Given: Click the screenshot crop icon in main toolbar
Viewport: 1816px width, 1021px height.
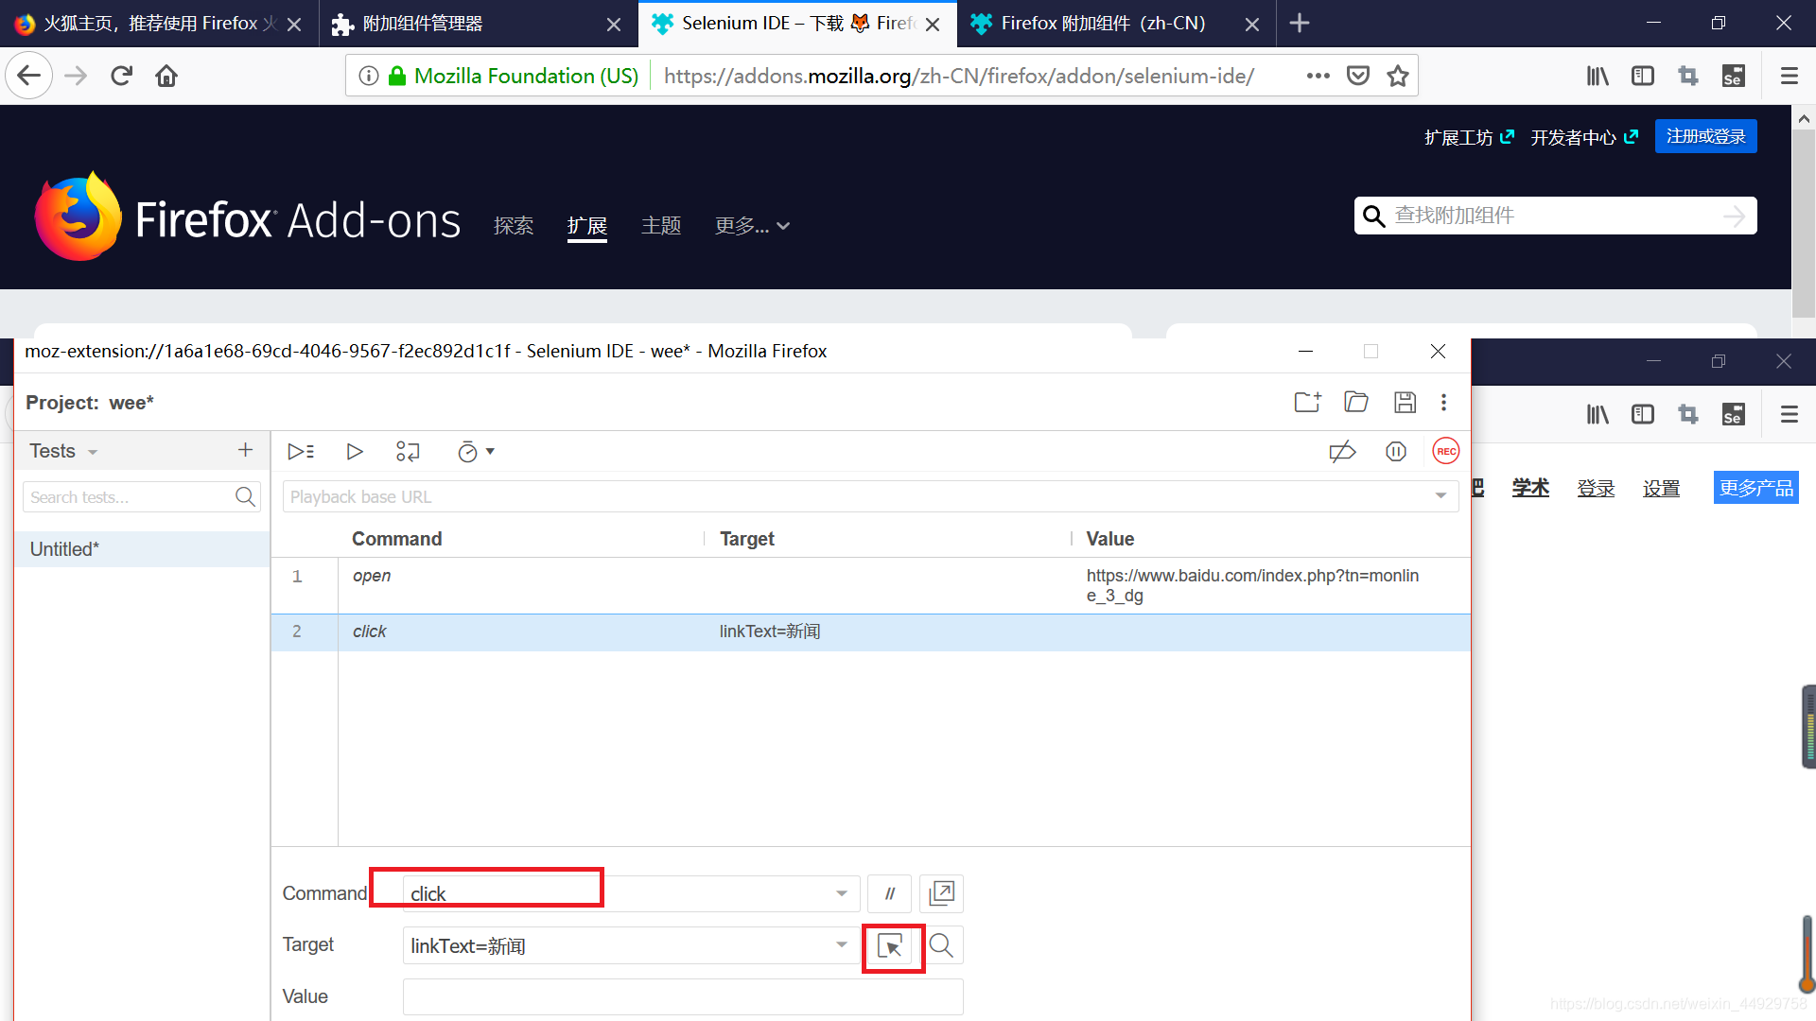Looking at the screenshot, I should [x=1688, y=76].
